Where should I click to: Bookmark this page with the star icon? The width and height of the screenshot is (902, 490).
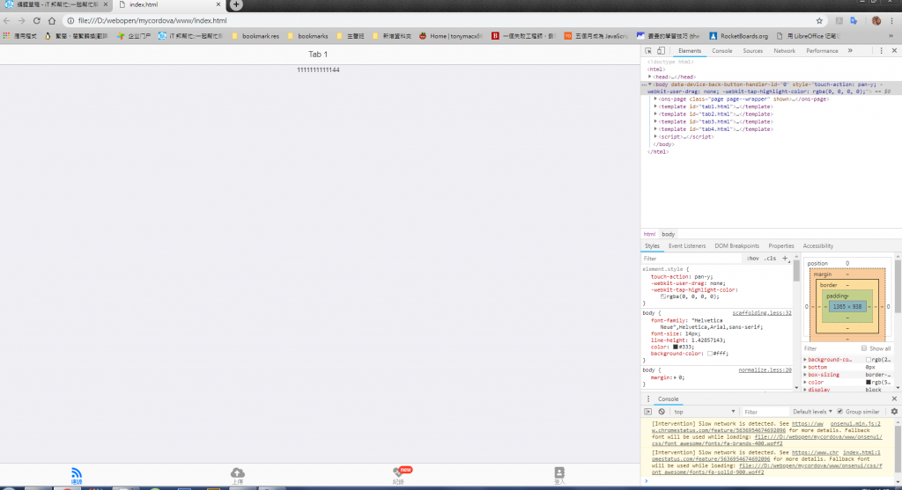click(819, 21)
